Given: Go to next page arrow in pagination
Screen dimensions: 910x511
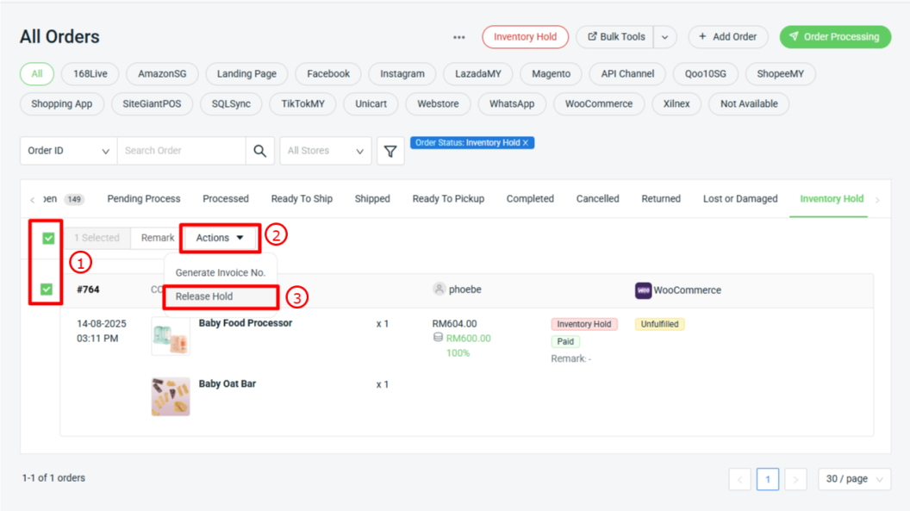Looking at the screenshot, I should (796, 479).
